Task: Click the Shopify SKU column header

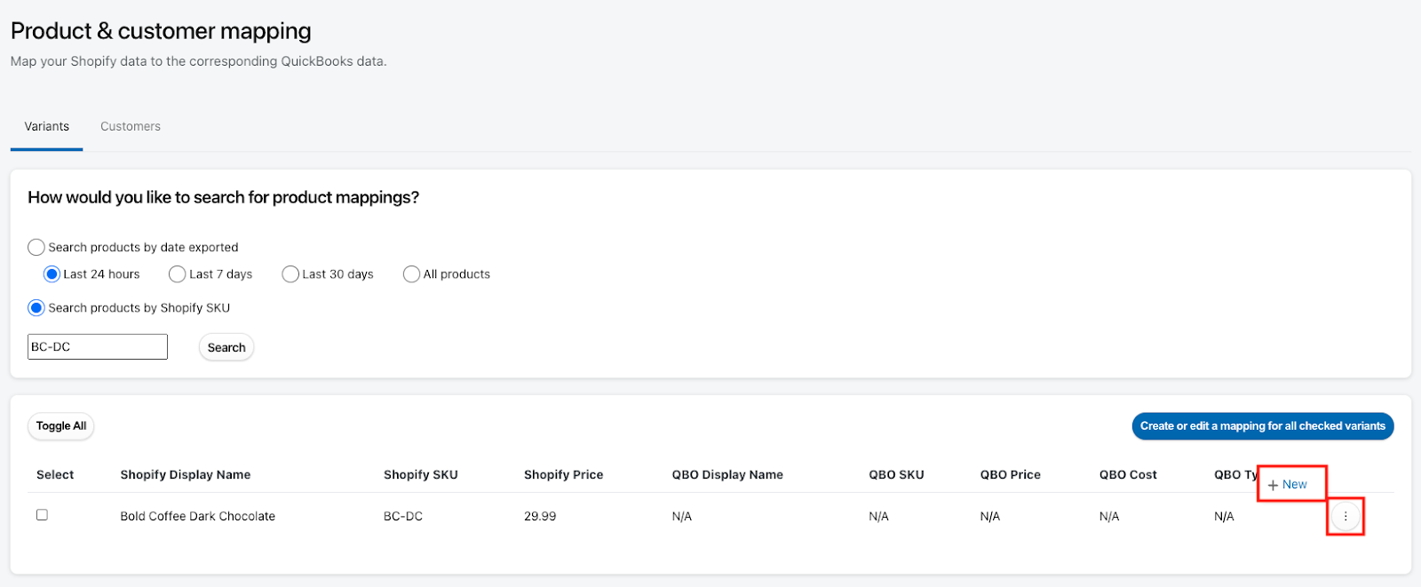Action: tap(421, 475)
